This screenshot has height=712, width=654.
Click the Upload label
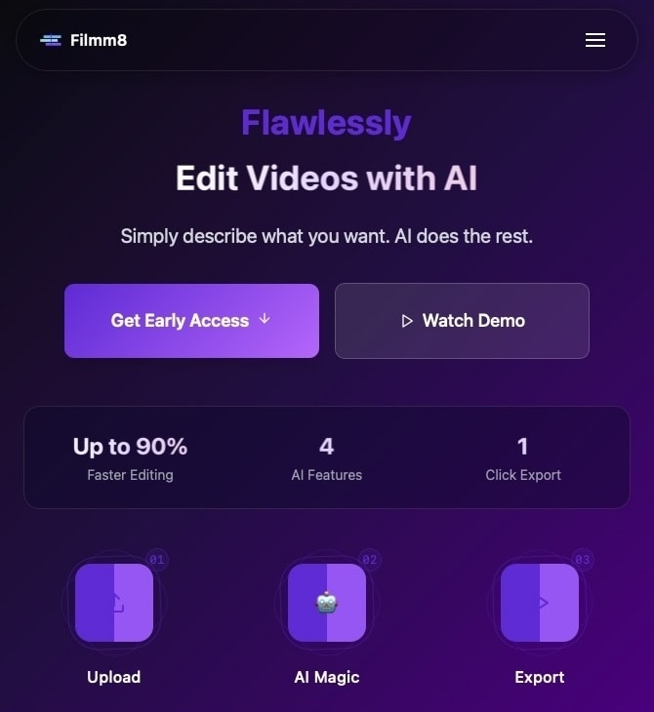(113, 677)
